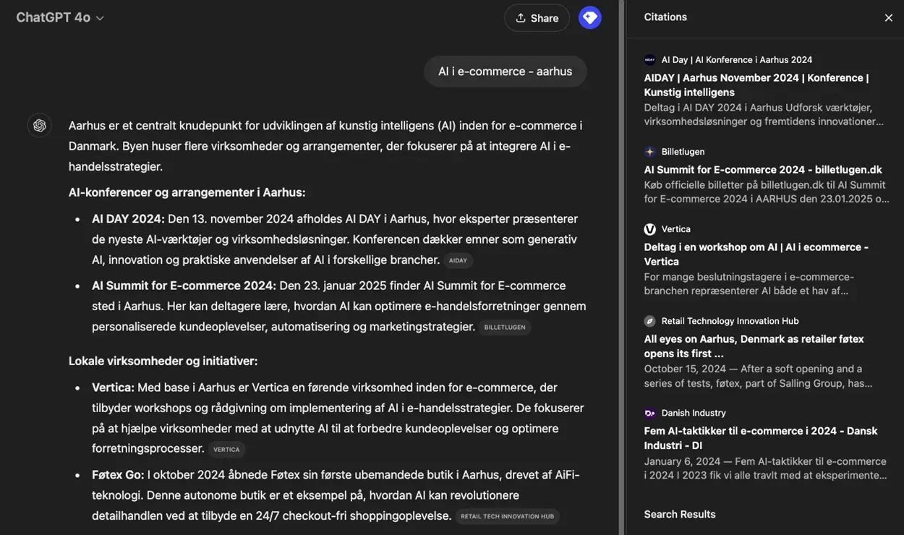The height and width of the screenshot is (535, 904).
Task: Click the snippet dated 'October 15, 2024'
Action: pos(758,376)
